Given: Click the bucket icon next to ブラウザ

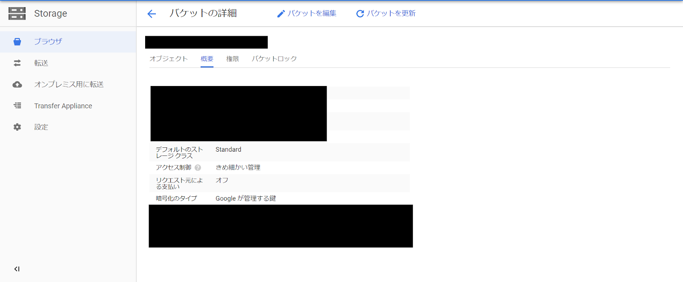Looking at the screenshot, I should 17,42.
